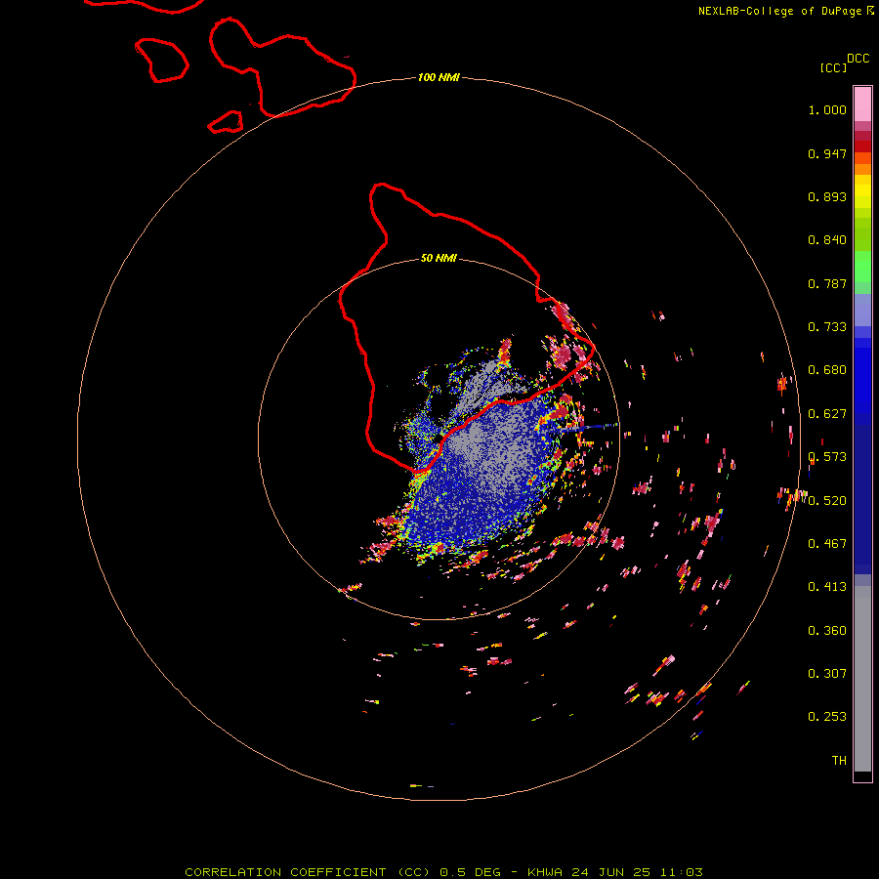
Task: Click the 0.573 legend value
Action: pos(827,457)
